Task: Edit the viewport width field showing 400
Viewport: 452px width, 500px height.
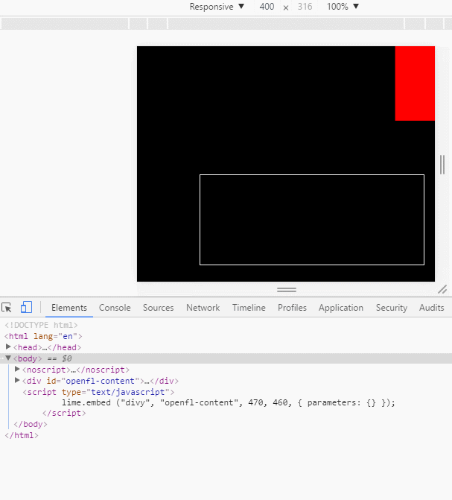Action: click(267, 7)
